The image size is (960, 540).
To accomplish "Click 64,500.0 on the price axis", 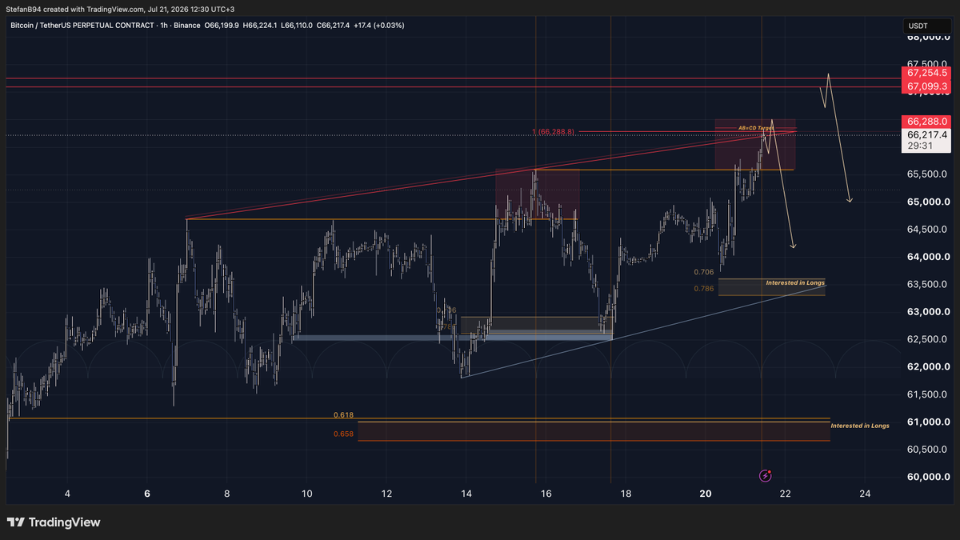I will click(x=929, y=230).
